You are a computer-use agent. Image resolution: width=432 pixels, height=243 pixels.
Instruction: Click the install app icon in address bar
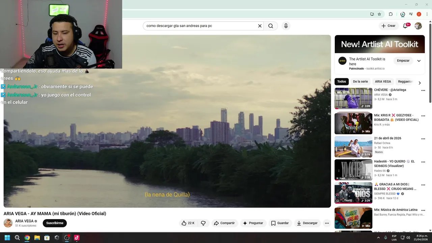pyautogui.click(x=372, y=14)
